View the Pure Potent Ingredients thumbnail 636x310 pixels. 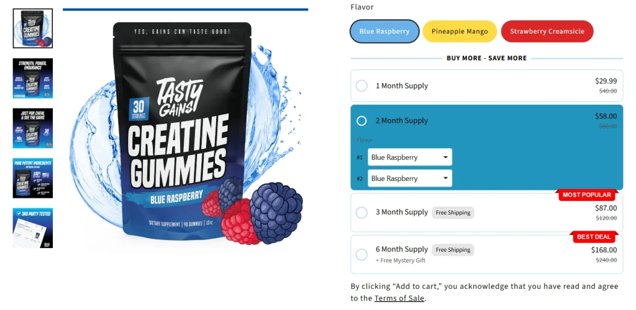tap(32, 178)
